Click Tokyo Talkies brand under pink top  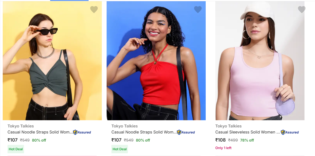click(228, 126)
